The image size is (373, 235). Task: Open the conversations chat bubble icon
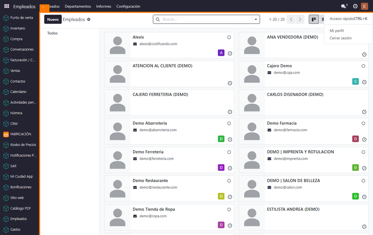(x=344, y=6)
